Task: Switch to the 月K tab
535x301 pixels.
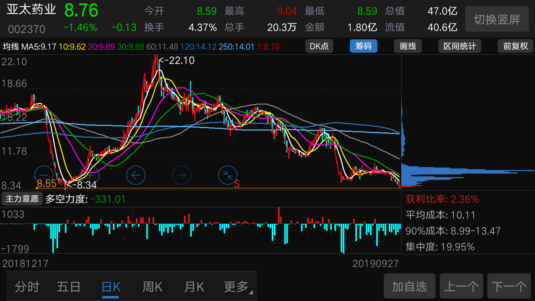Action: [x=194, y=287]
